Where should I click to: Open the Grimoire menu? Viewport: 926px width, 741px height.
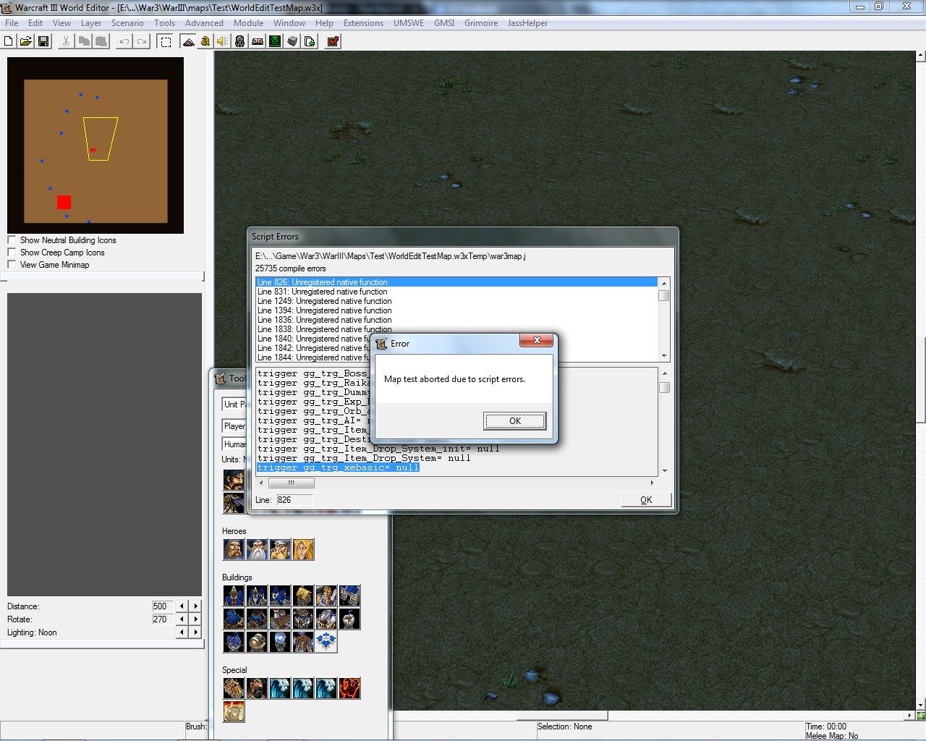481,23
